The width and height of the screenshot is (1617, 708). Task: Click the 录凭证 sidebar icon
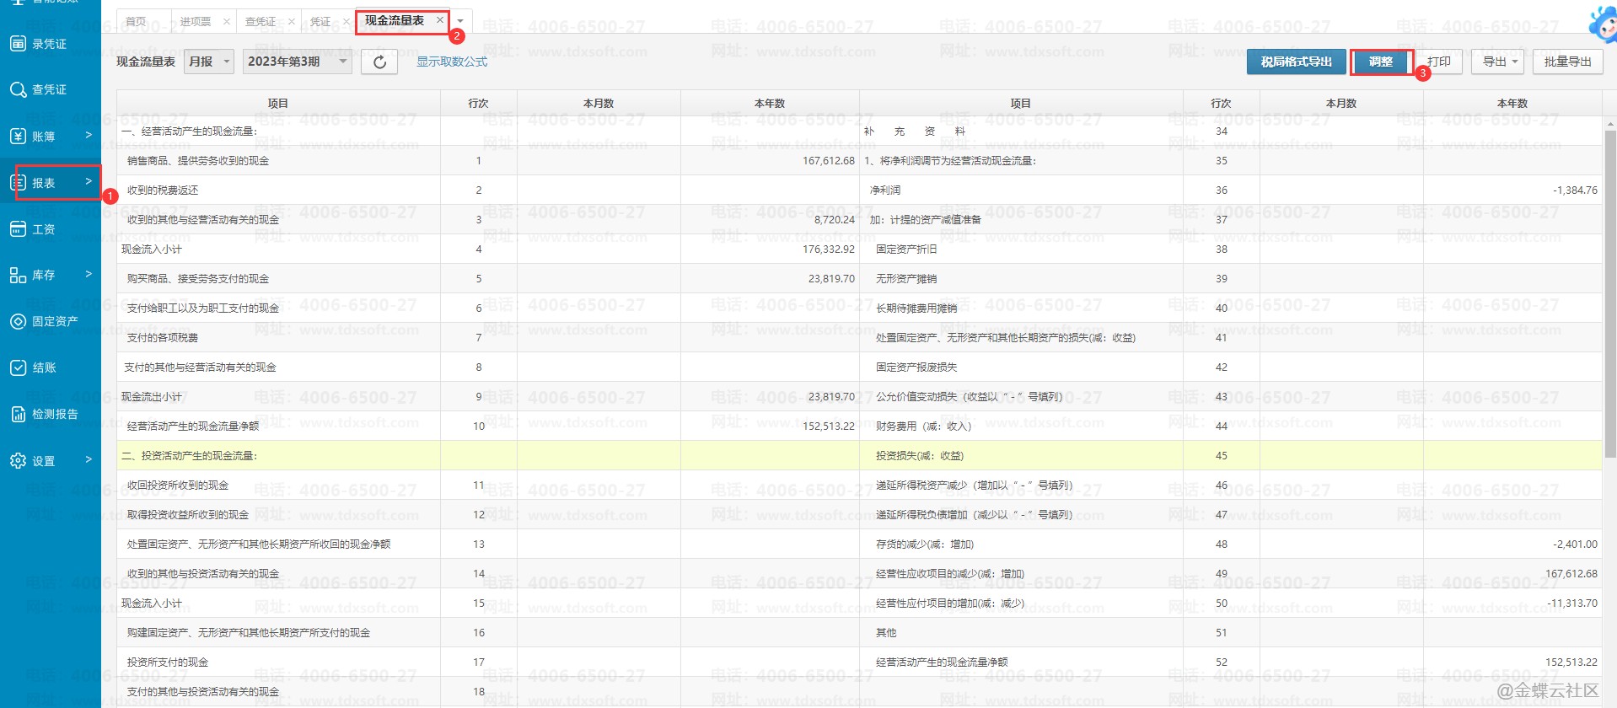18,43
